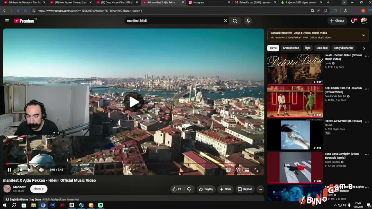
Task: Open the Dolu Kadehi Ters Tut thumbnail
Action: 295,102
